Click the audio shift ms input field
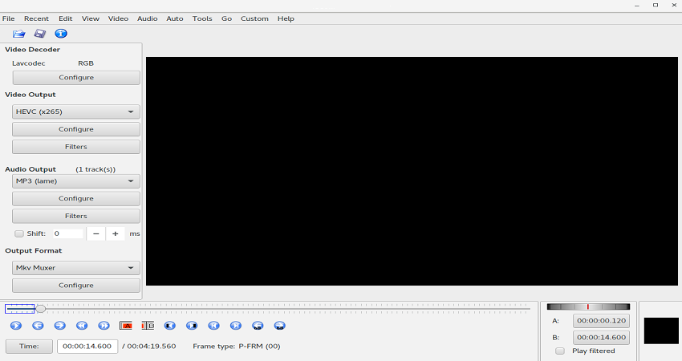 click(68, 233)
